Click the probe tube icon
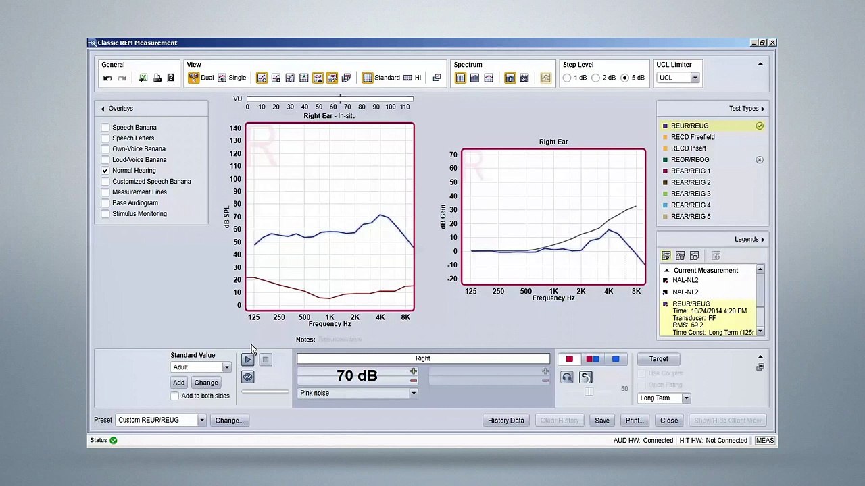The height and width of the screenshot is (486, 865). click(x=585, y=377)
